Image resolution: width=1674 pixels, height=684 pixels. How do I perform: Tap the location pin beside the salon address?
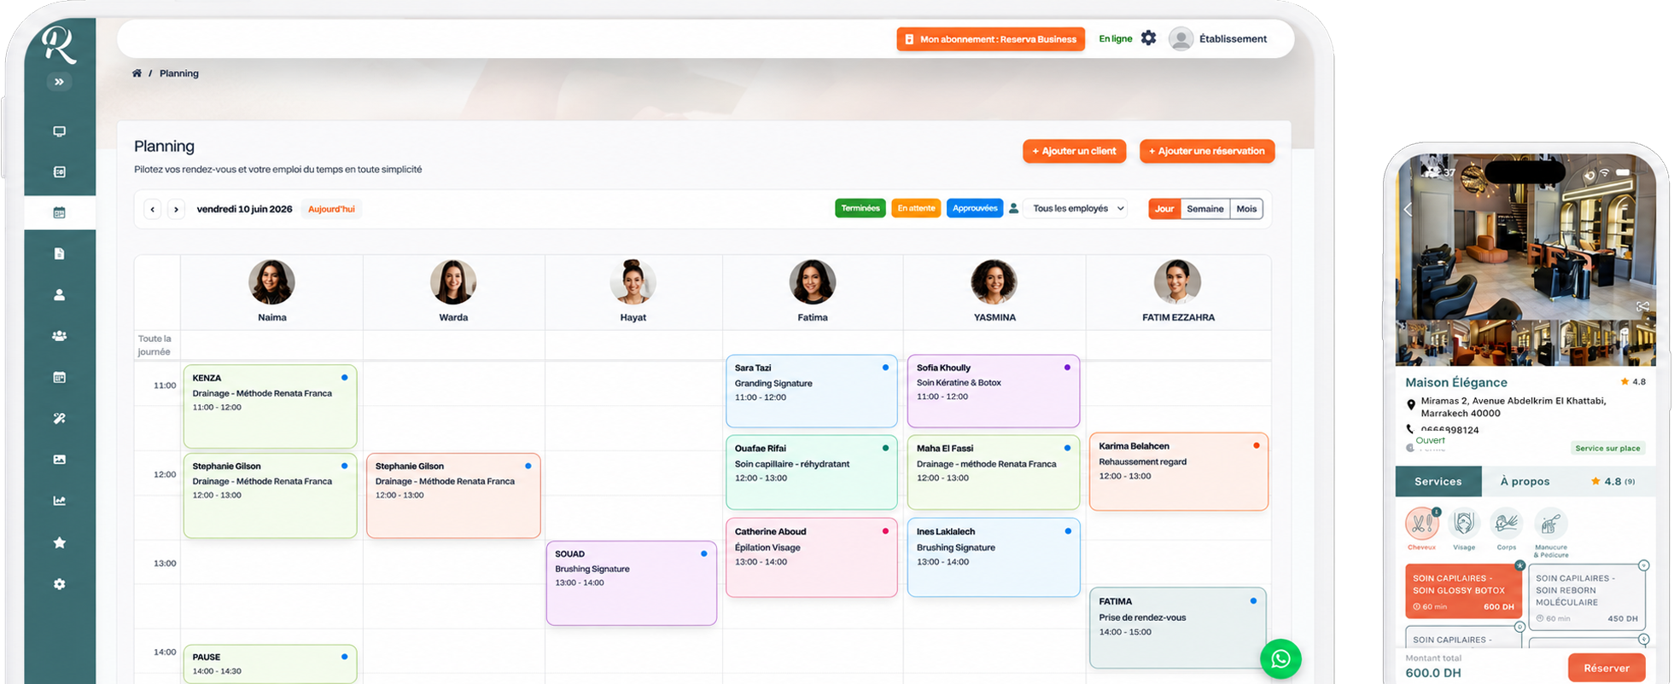coord(1410,405)
